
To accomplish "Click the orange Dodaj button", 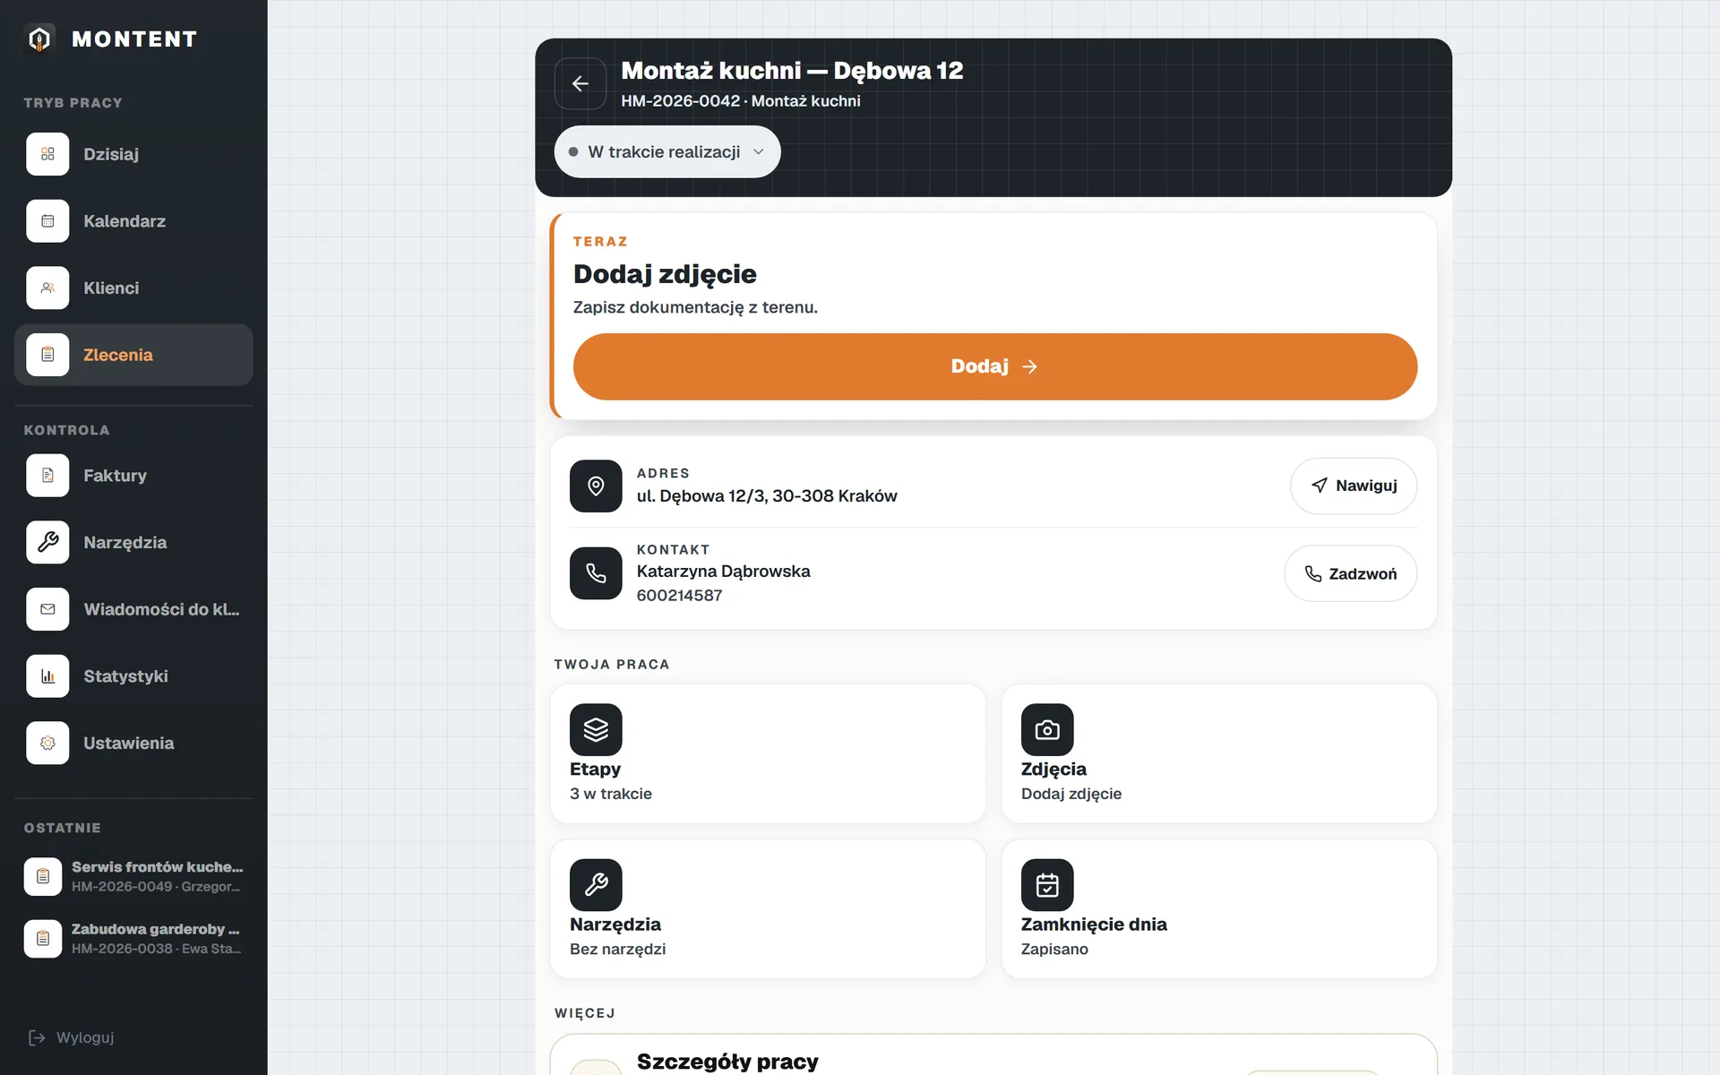I will [994, 366].
